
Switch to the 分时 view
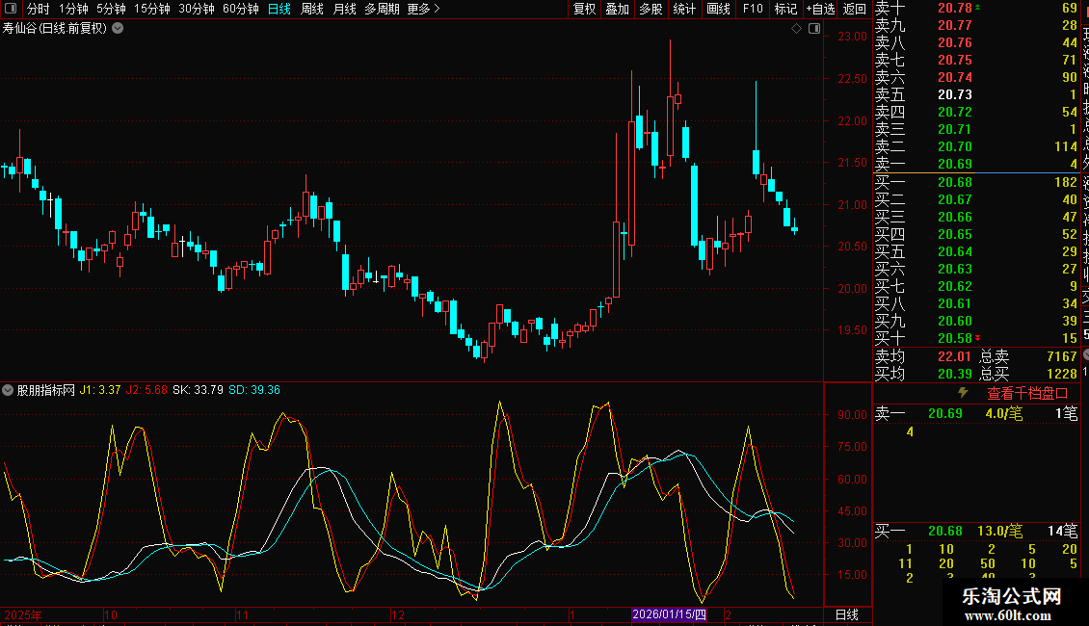pos(39,9)
